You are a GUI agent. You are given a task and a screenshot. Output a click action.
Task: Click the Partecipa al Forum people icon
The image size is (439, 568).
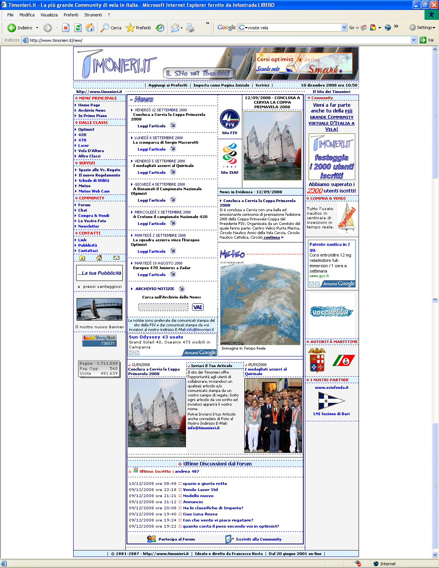pos(151,539)
